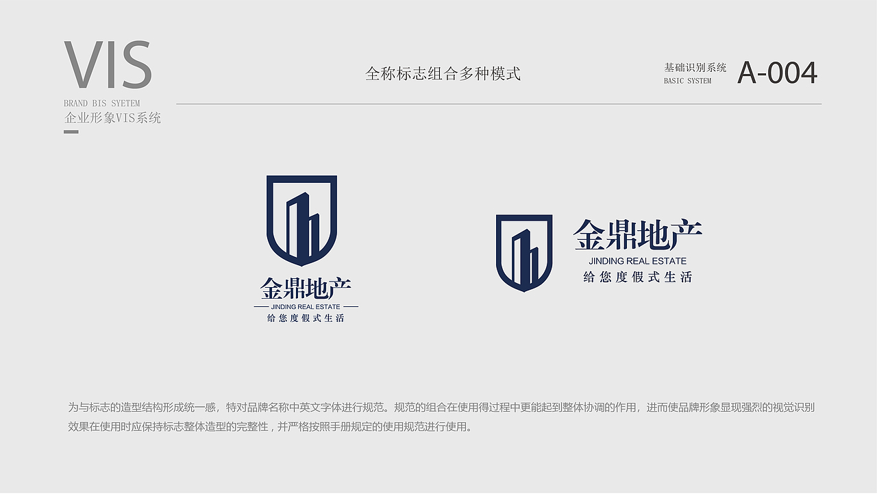Screen dimensions: 877x494
Task: Toggle the vertical logo lockup selection
Action: [x=301, y=247]
